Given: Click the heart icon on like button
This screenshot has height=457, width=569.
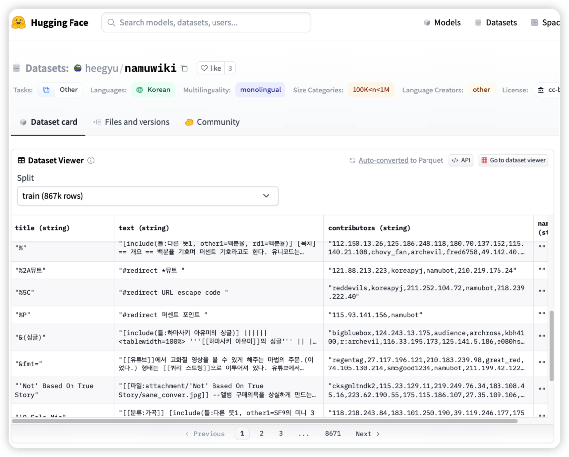Looking at the screenshot, I should pyautogui.click(x=204, y=68).
